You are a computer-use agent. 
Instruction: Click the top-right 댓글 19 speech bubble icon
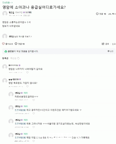(97, 14)
